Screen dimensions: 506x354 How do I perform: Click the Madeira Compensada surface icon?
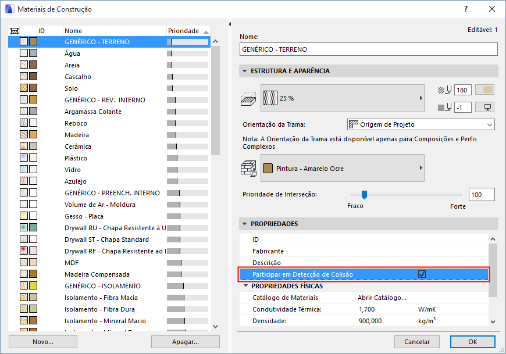click(x=33, y=274)
